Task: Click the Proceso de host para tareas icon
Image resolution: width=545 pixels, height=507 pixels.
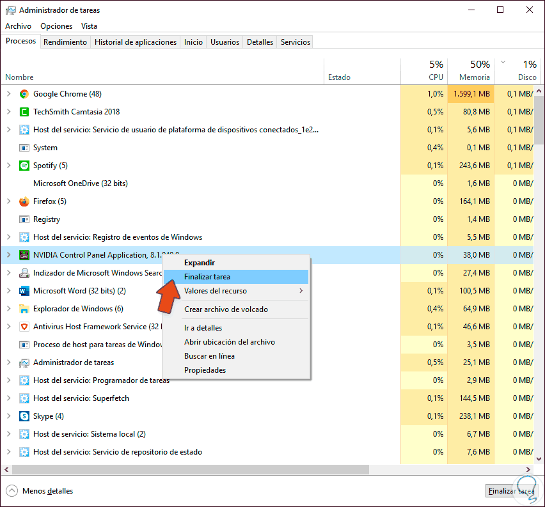Action: [x=24, y=345]
